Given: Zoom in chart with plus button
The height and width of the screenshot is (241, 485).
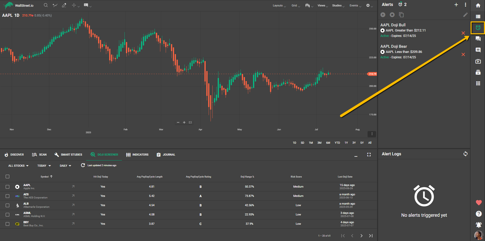Looking at the screenshot, I should pyautogui.click(x=184, y=122).
